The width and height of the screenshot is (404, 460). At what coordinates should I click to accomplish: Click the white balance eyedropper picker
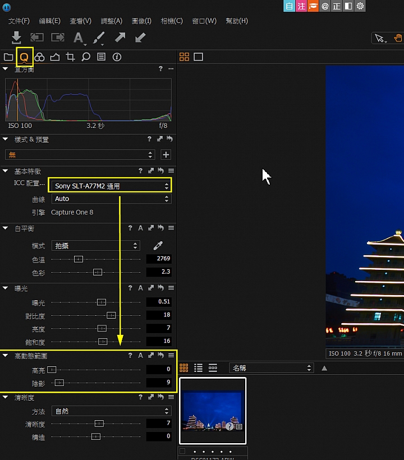pyautogui.click(x=158, y=246)
